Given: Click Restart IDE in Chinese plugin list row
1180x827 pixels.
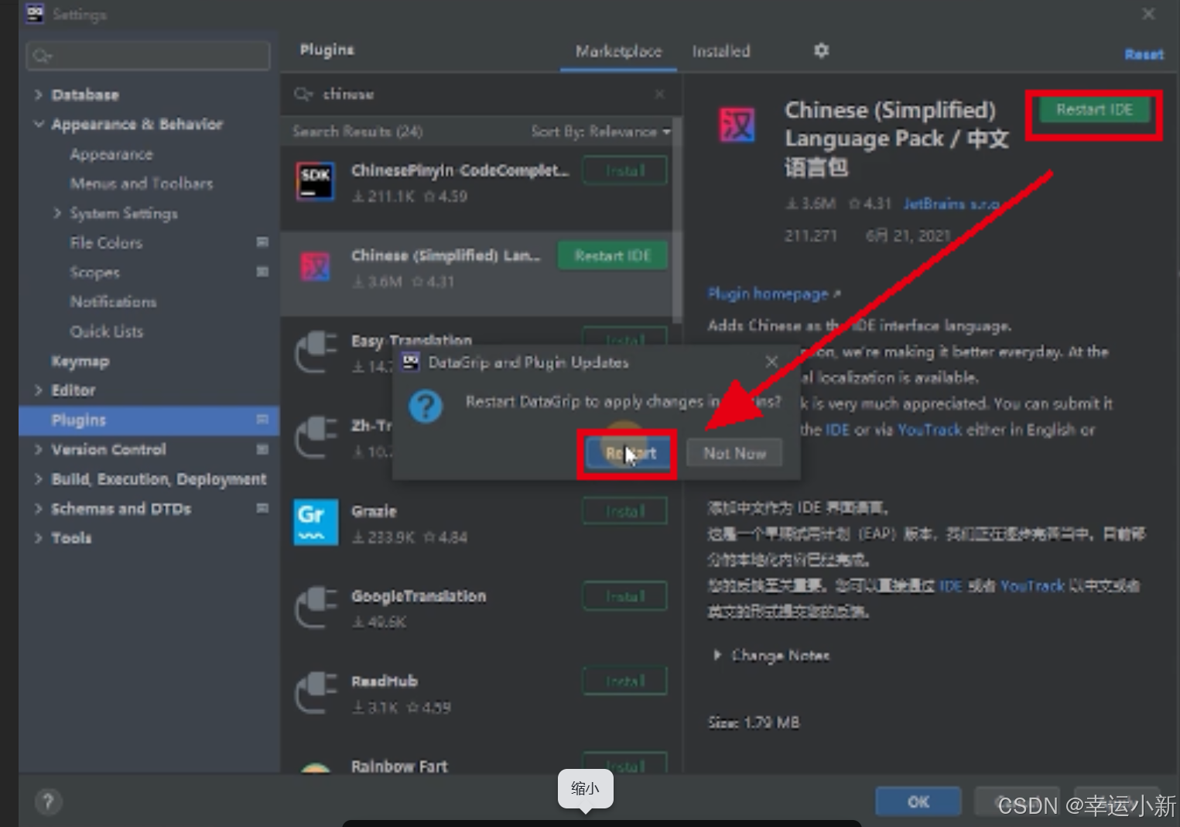Looking at the screenshot, I should pyautogui.click(x=613, y=256).
